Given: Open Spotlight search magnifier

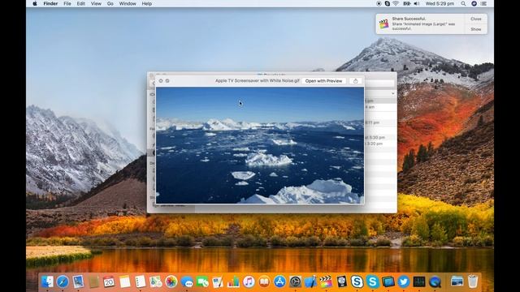Looking at the screenshot, I should click(x=463, y=3).
